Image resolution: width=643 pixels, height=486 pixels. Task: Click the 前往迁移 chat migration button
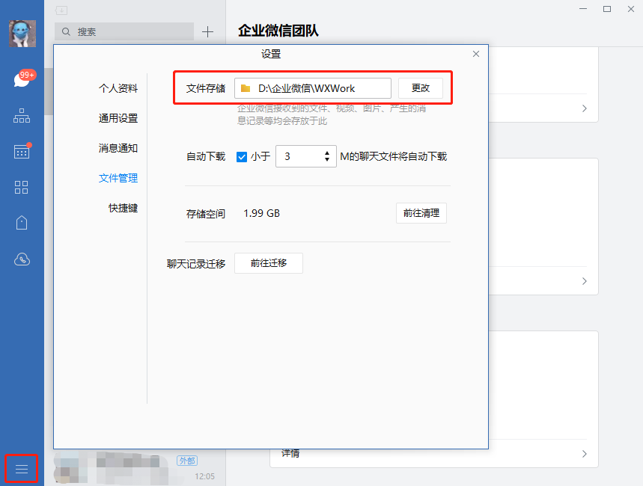point(269,263)
